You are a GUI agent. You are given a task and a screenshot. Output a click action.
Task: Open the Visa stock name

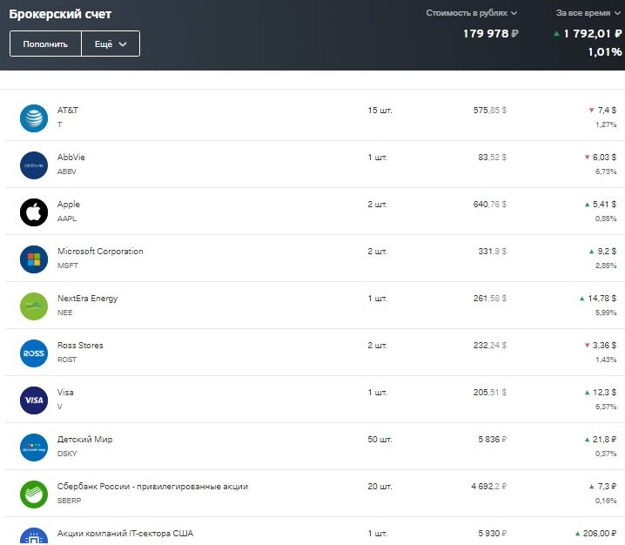[65, 393]
